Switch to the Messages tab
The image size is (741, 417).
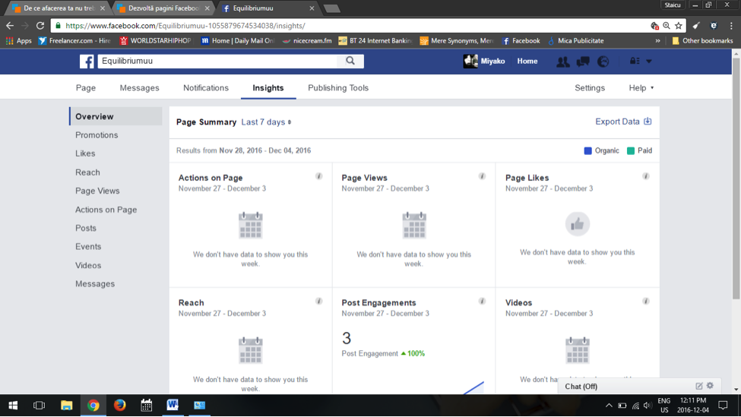click(139, 88)
